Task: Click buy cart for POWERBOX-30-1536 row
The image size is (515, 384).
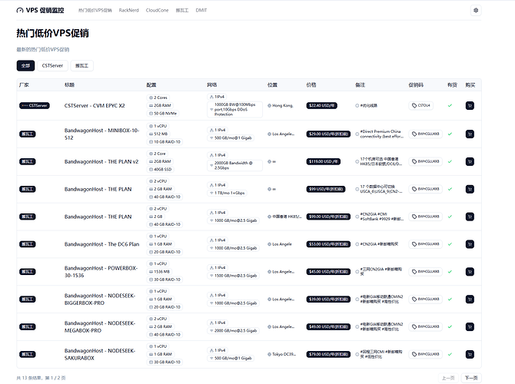Action: [470, 272]
